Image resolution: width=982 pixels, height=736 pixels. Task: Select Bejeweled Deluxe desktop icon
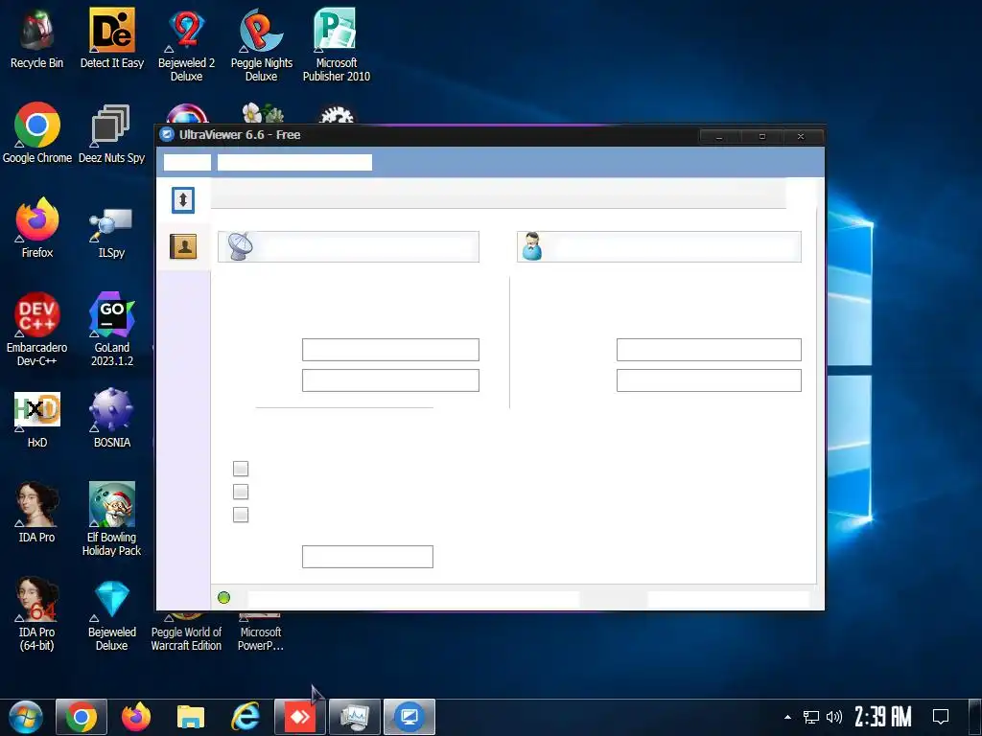pyautogui.click(x=112, y=614)
